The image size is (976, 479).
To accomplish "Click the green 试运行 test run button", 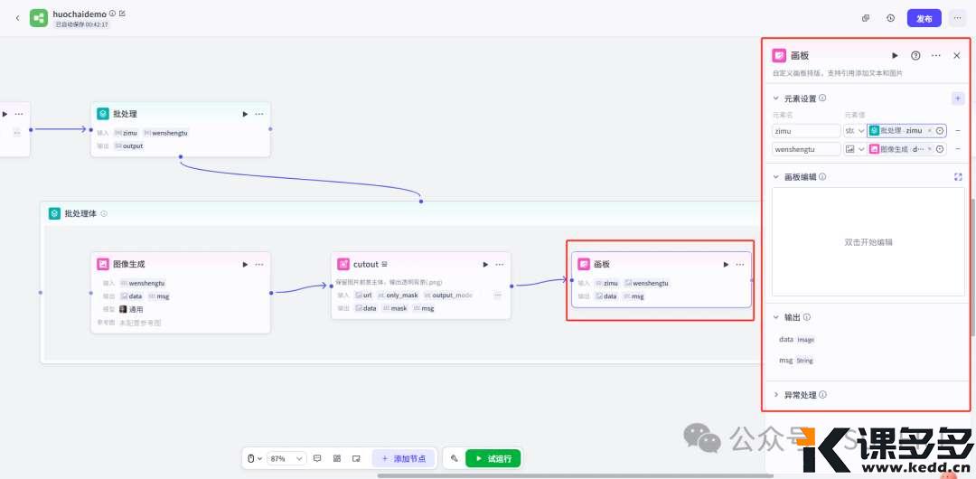I will tap(493, 459).
